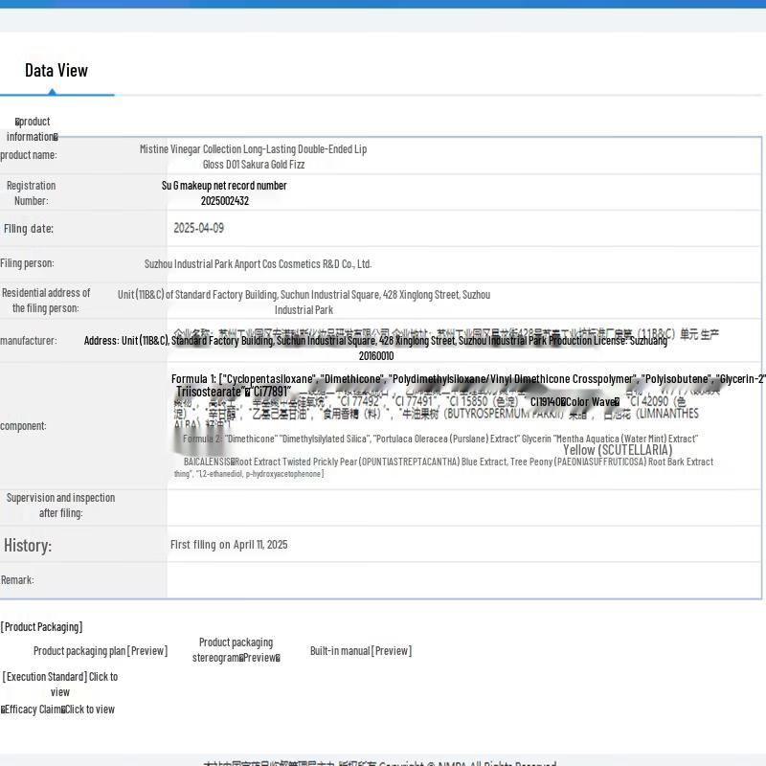766x766 pixels.
Task: Open the Product packaging plan preview
Action: pos(101,651)
